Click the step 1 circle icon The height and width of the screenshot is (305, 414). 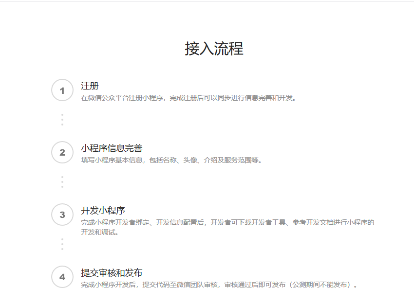pyautogui.click(x=62, y=90)
